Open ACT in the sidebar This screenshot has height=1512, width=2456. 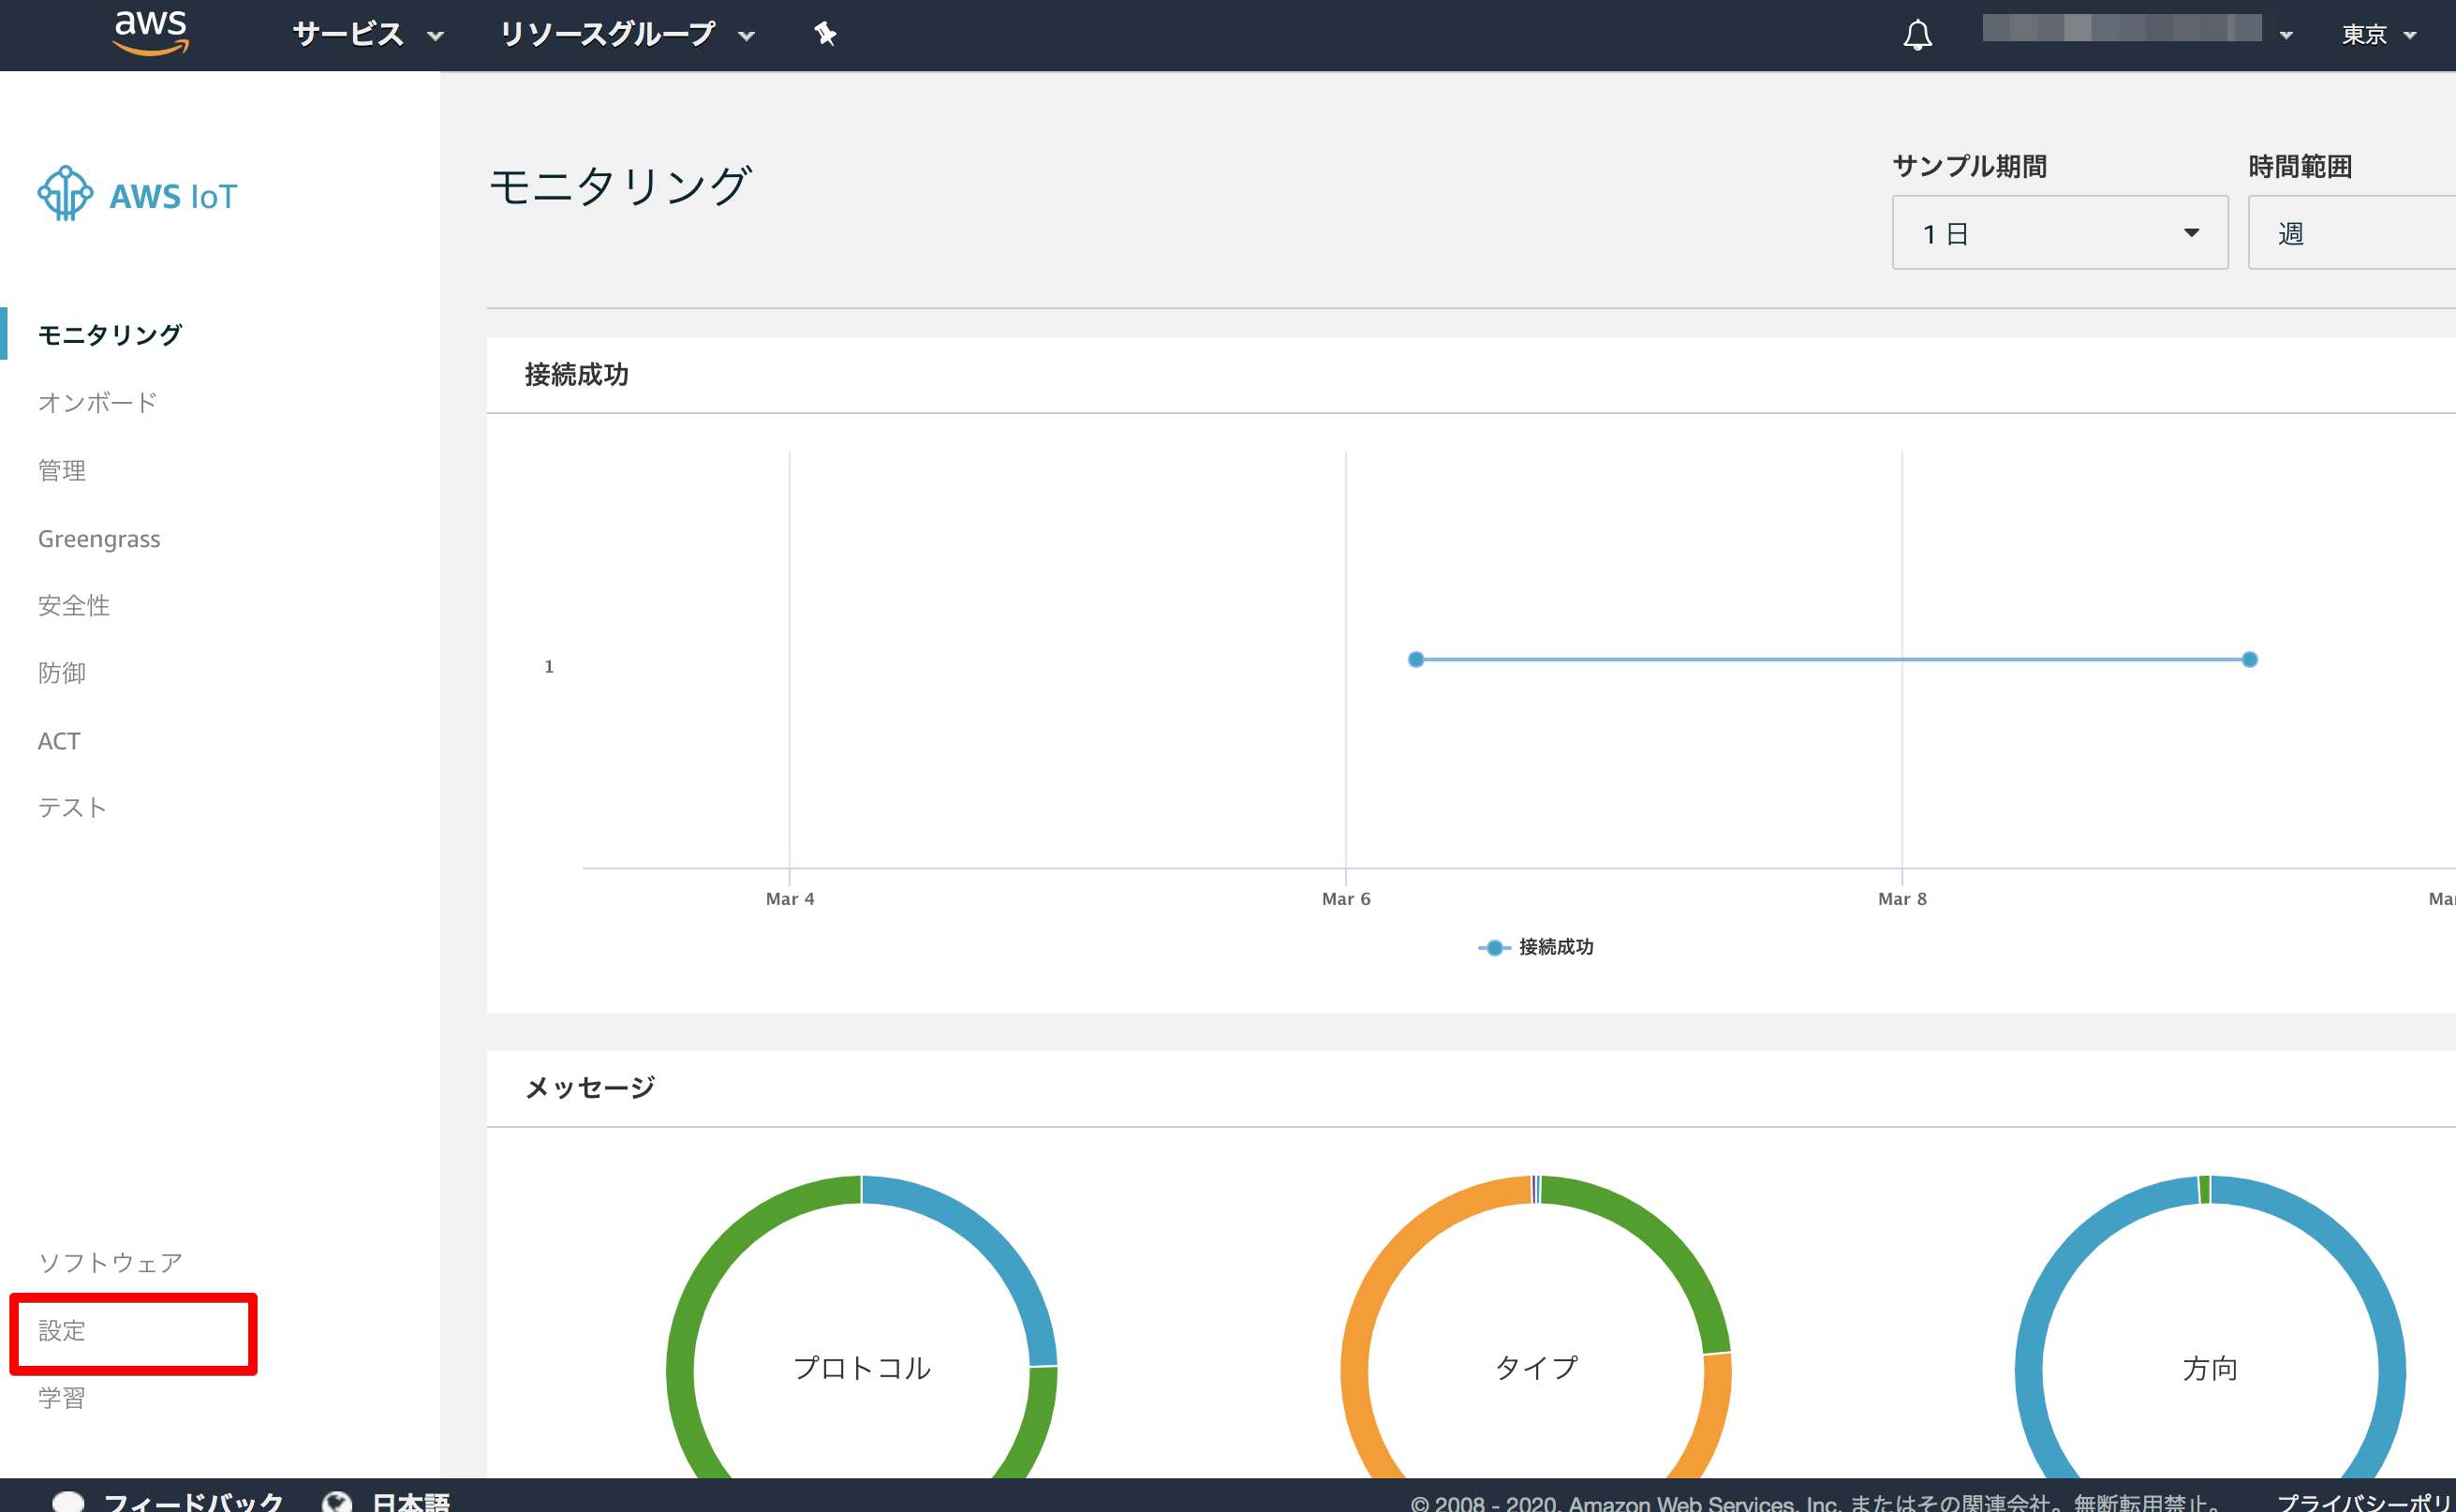coord(59,741)
